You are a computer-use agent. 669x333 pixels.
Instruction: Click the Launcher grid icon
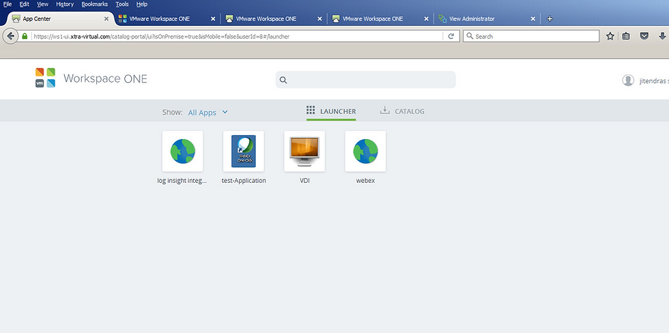pos(311,111)
